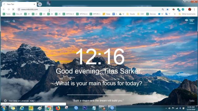Click the greeting Good evening, Titas Sarker
This screenshot has height=111, width=198.
(99, 71)
